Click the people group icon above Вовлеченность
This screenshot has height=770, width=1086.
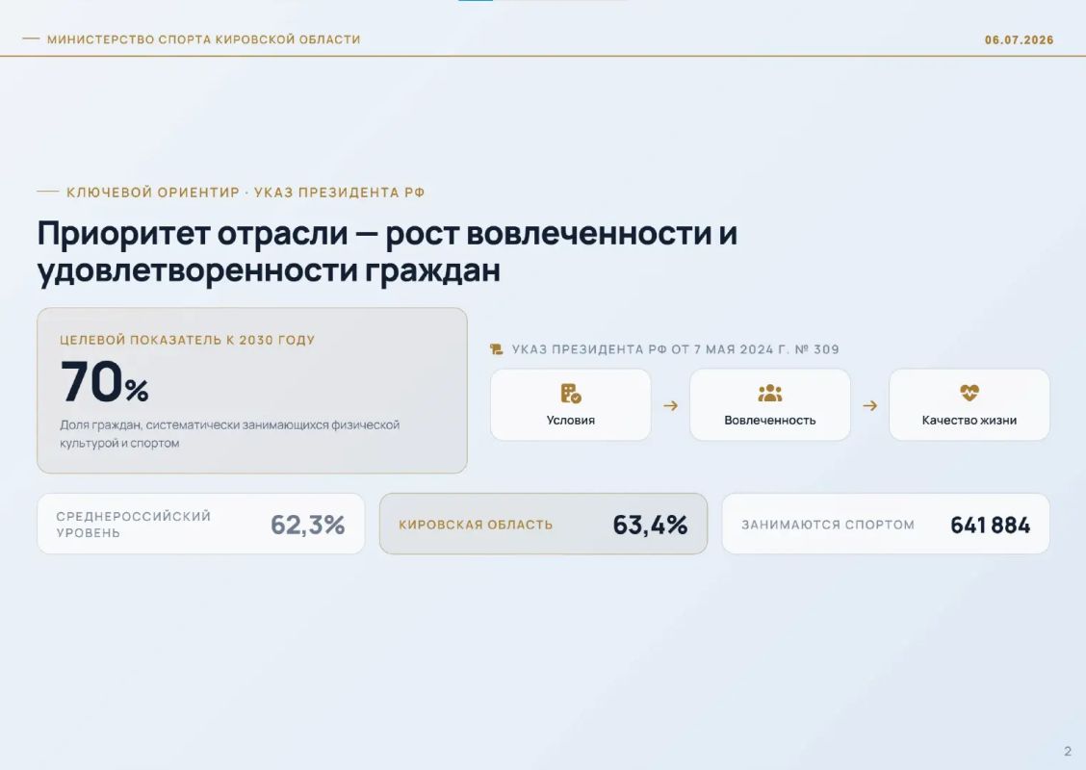pos(769,394)
